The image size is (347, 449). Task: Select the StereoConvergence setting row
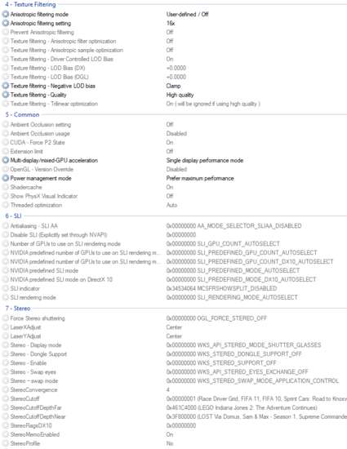click(173, 389)
